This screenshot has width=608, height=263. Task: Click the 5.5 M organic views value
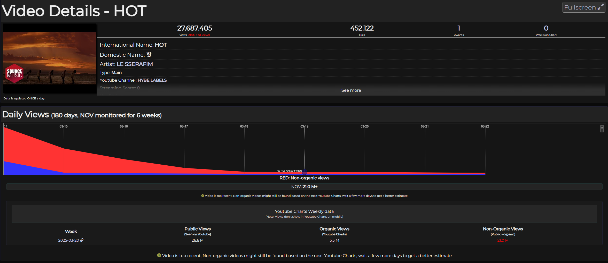click(x=334, y=240)
